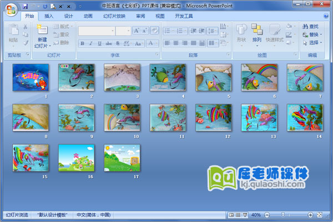Switch to the 幻灯片放映 Slide Show tab
The height and width of the screenshot is (222, 333).
pos(114,16)
